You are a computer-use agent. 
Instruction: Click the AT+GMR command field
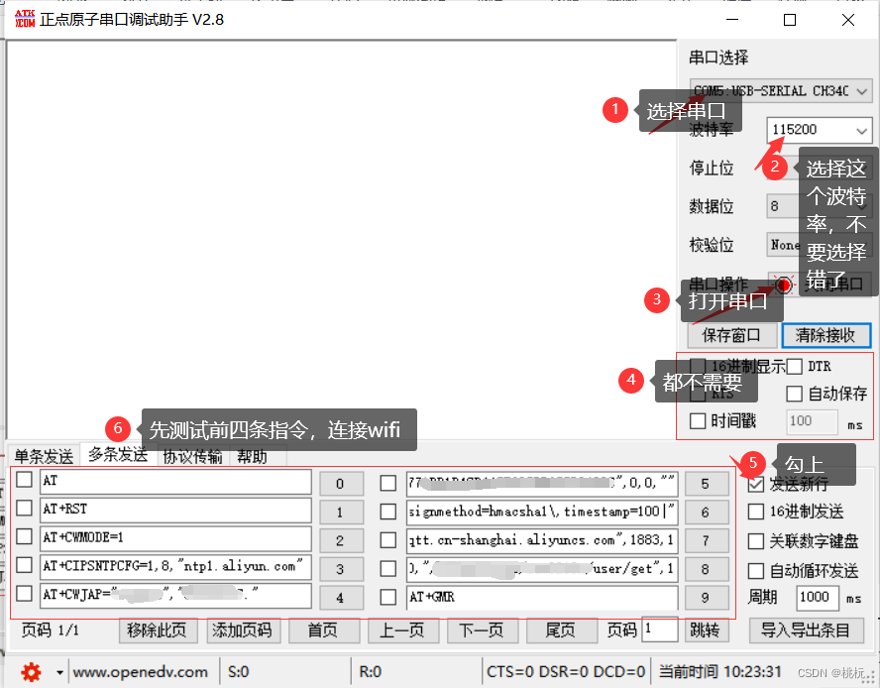542,598
